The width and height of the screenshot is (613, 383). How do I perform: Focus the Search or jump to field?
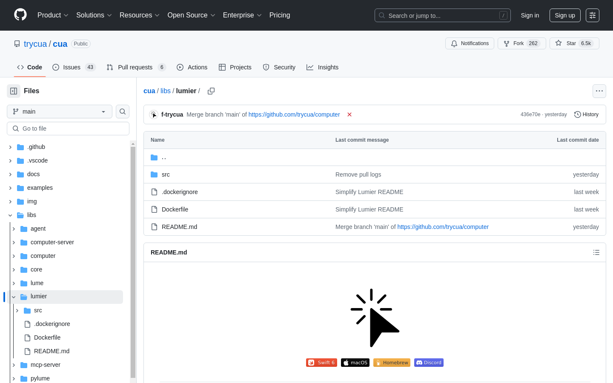(x=443, y=15)
